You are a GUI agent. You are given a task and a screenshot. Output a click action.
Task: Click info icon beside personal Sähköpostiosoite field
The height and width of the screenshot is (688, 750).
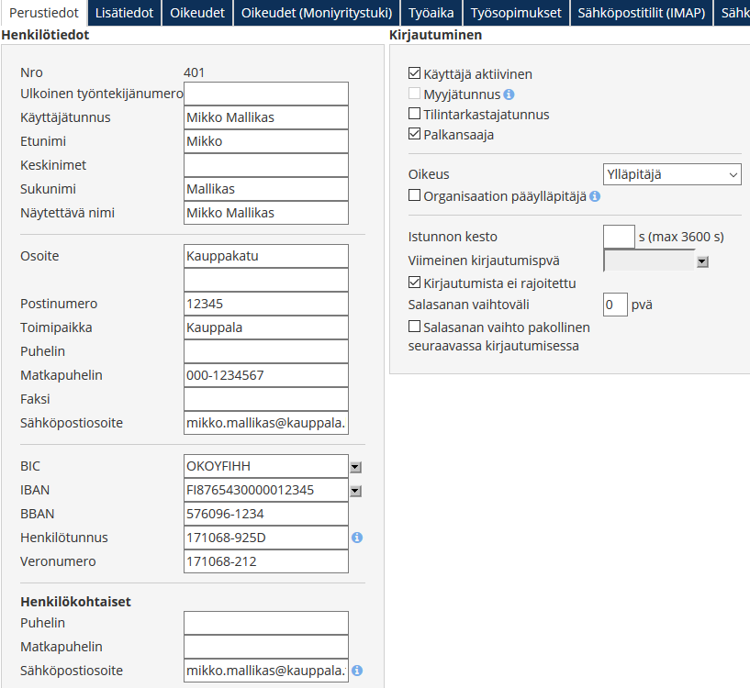click(x=357, y=671)
